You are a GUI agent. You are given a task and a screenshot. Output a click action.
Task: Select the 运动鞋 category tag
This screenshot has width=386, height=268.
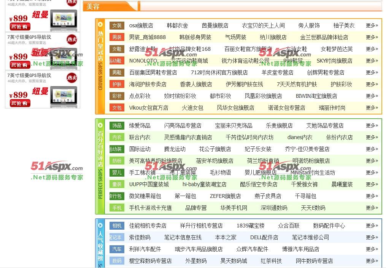(117, 61)
